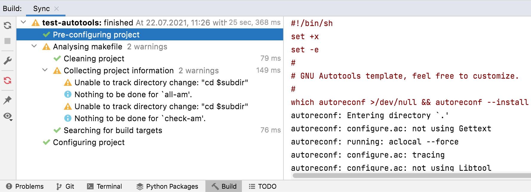Click the red rerun failed sync icon
The height and width of the screenshot is (192, 531).
point(7,80)
